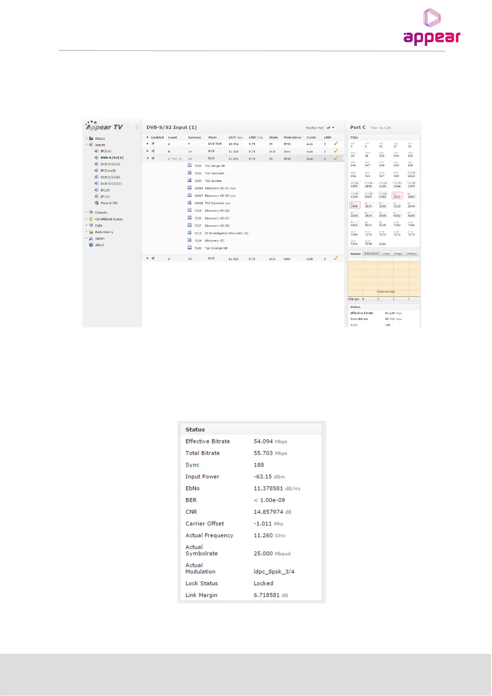The width and height of the screenshot is (492, 696).
Task: Open the edit pencil for input A
Action: pyautogui.click(x=336, y=143)
